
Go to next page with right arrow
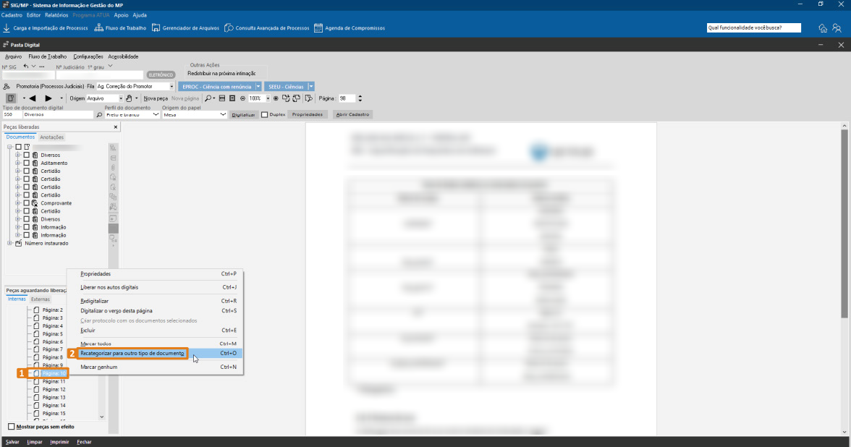pos(48,98)
